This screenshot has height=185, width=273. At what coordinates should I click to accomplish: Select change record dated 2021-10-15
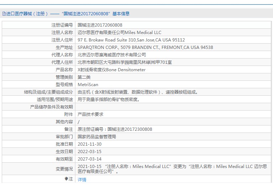point(172,169)
